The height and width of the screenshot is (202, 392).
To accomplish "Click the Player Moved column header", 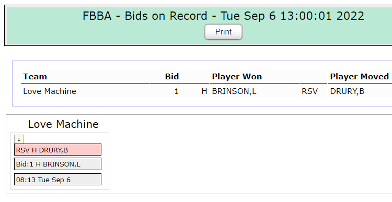I will (x=360, y=76).
